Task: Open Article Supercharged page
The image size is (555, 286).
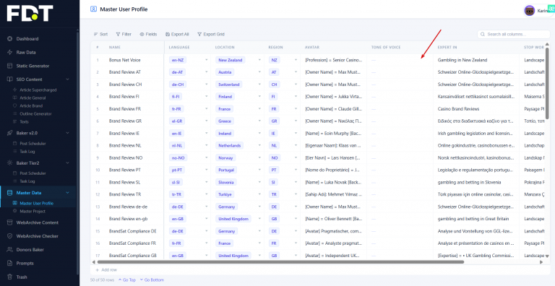Action: pos(38,90)
